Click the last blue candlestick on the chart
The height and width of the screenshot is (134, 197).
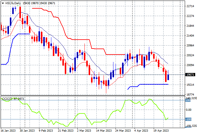point(168,77)
